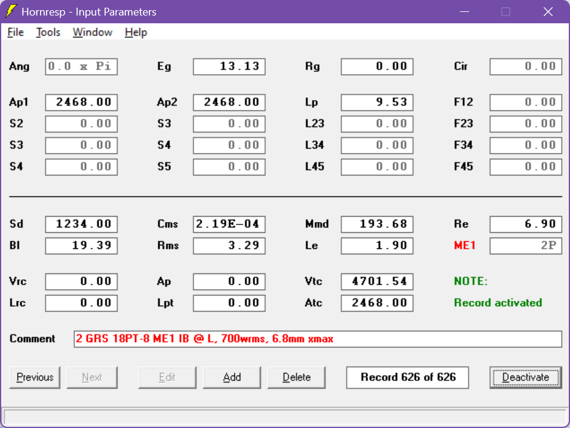This screenshot has height=428, width=570.
Task: Open the File menu
Action: pos(16,32)
